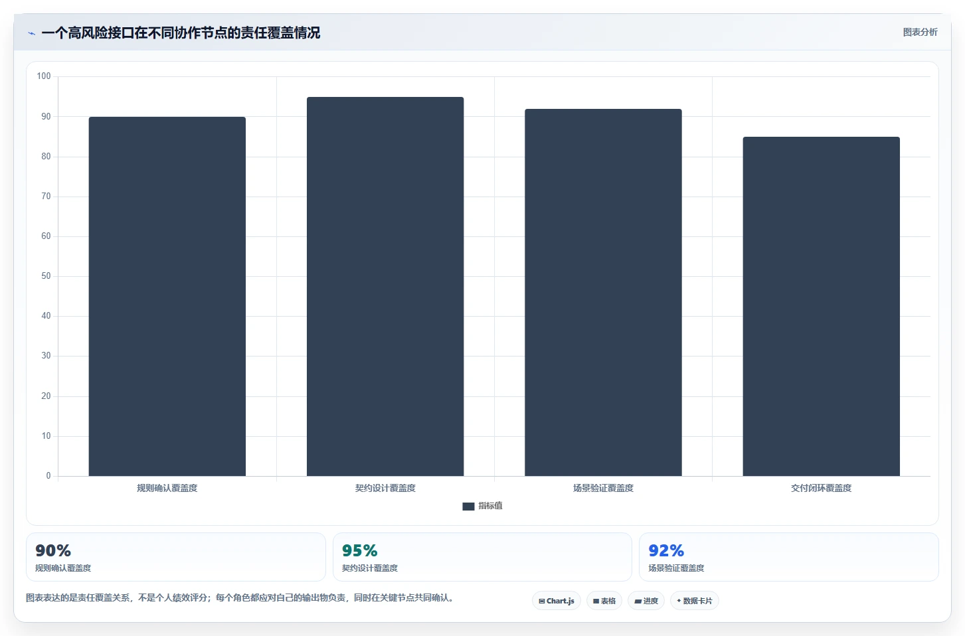Click the 契约设计覆盖度 x-axis label

click(385, 488)
